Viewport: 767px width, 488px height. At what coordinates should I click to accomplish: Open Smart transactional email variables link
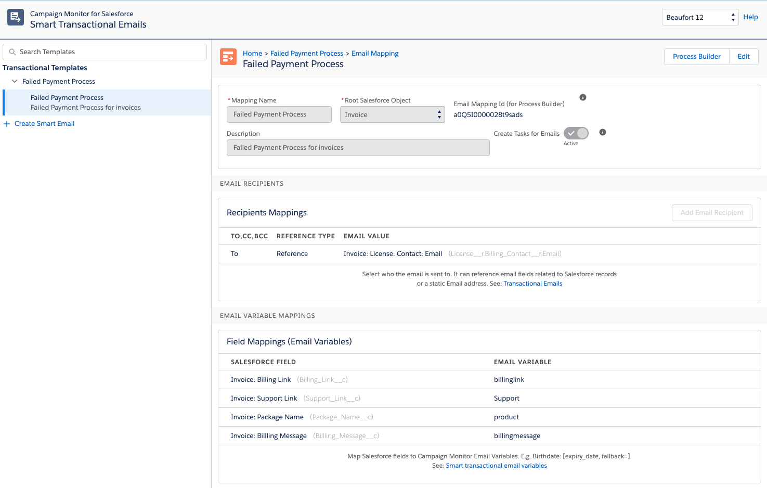[x=496, y=466]
